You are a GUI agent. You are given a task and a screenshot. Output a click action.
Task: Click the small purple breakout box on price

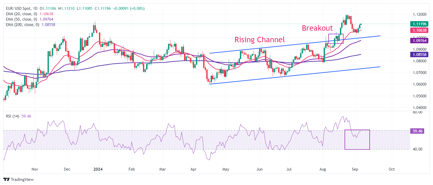click(336, 39)
